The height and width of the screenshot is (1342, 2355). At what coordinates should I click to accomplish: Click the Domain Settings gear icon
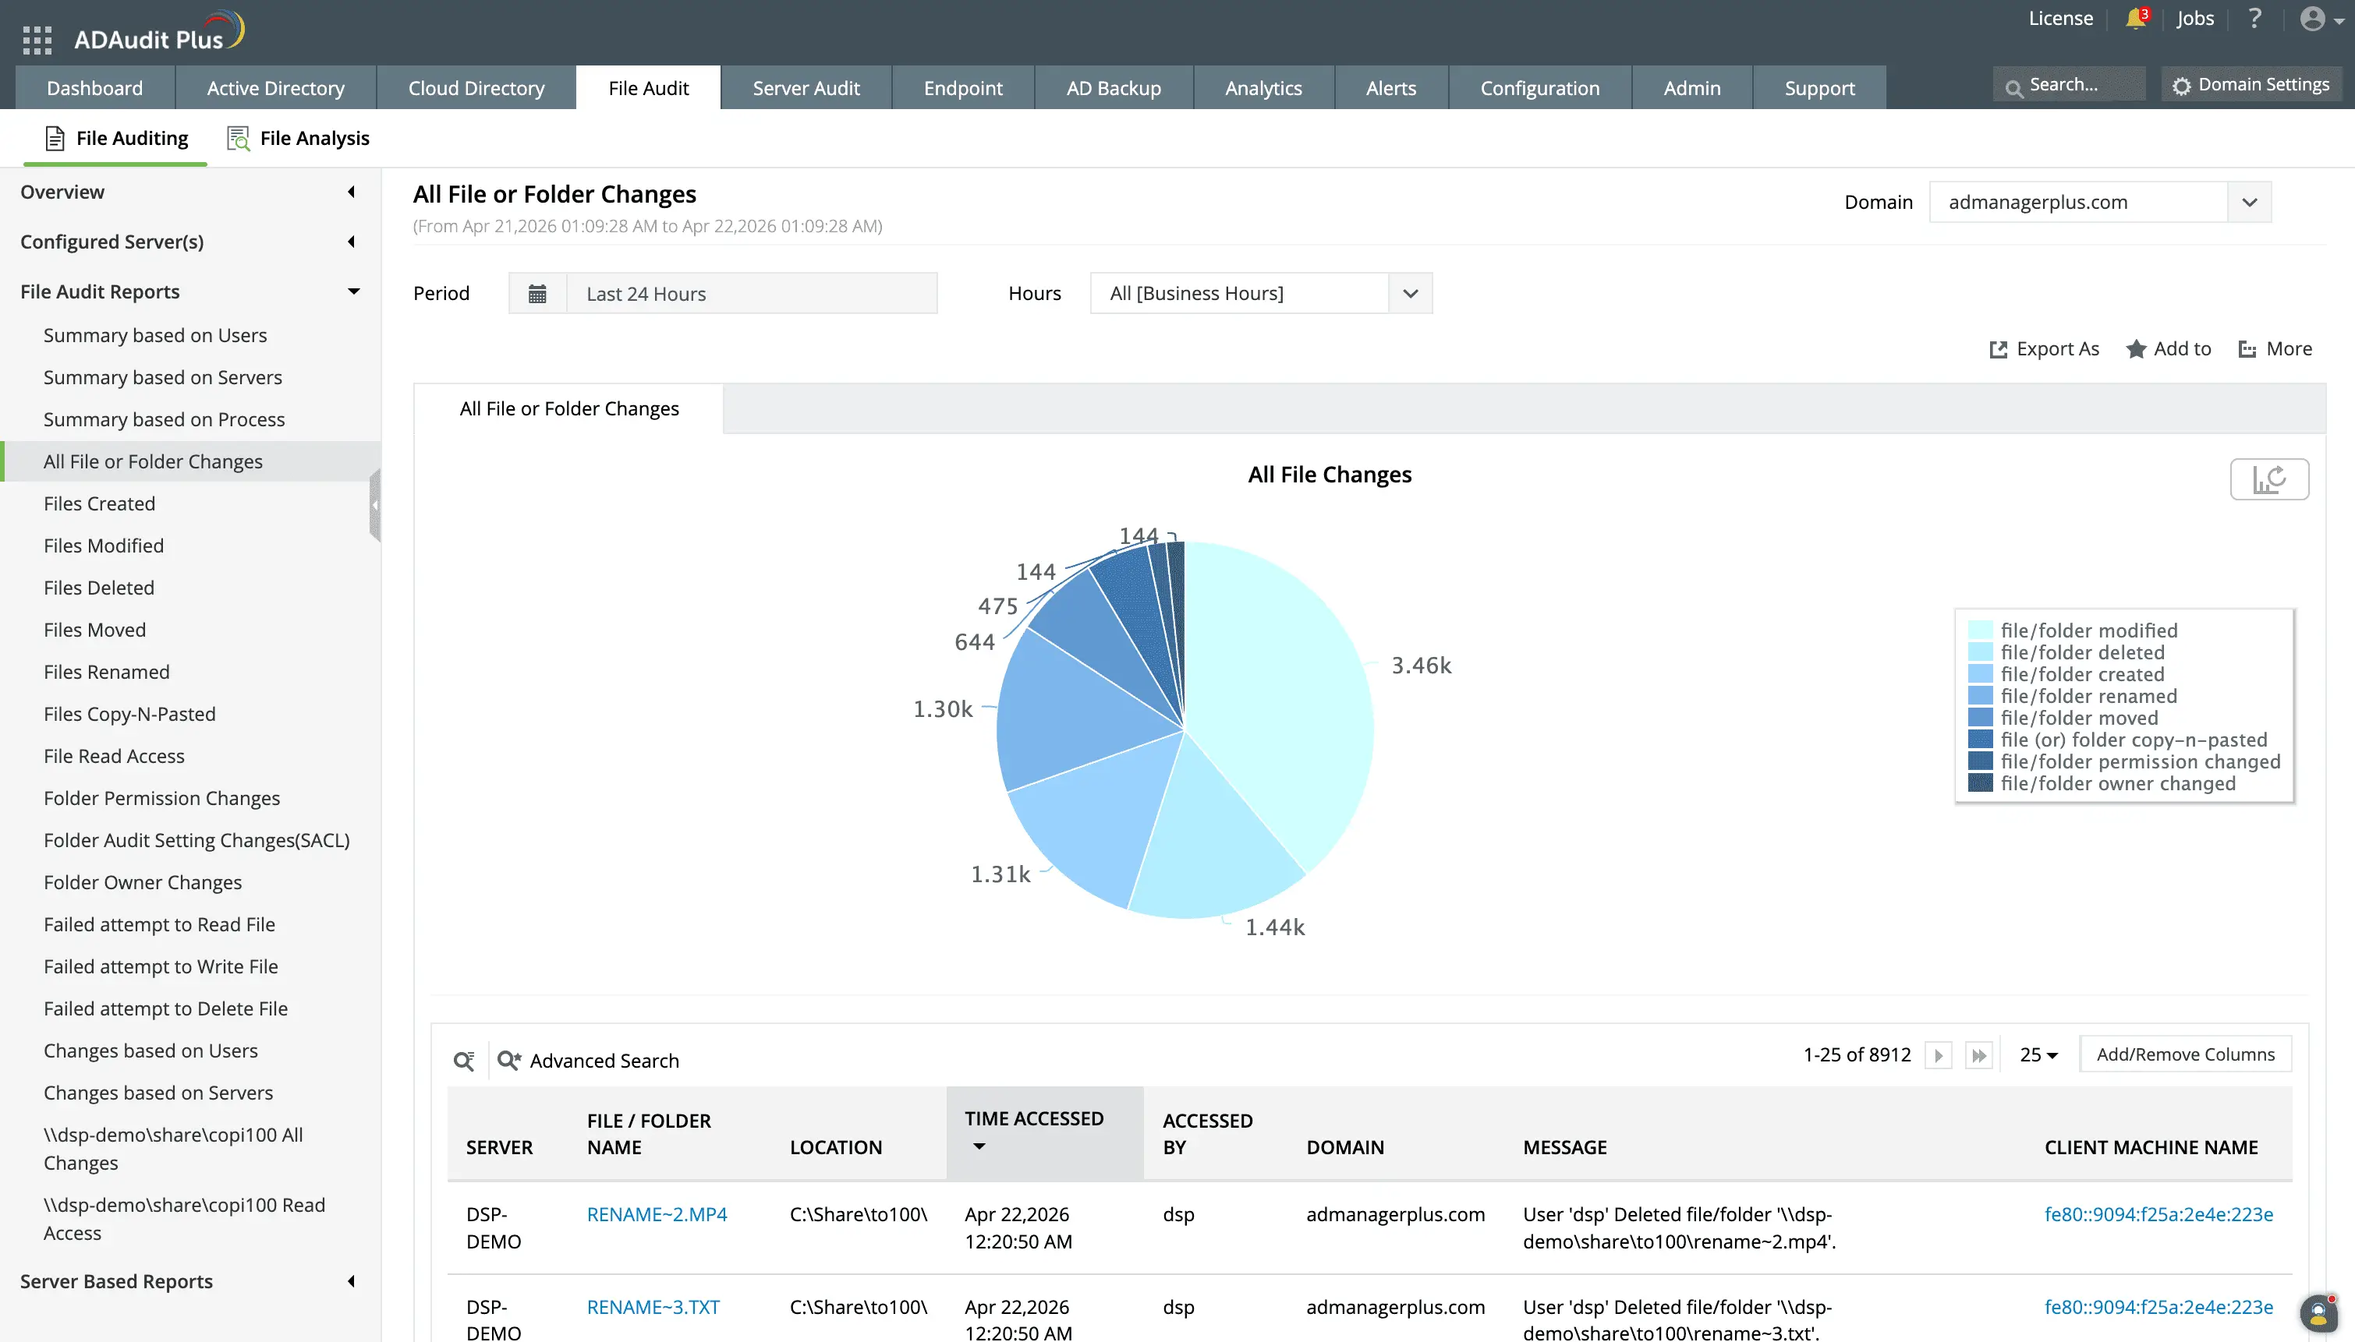coord(2182,86)
